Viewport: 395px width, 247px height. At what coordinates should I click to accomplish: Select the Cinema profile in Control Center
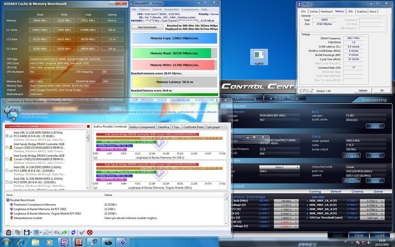[x=357, y=192]
